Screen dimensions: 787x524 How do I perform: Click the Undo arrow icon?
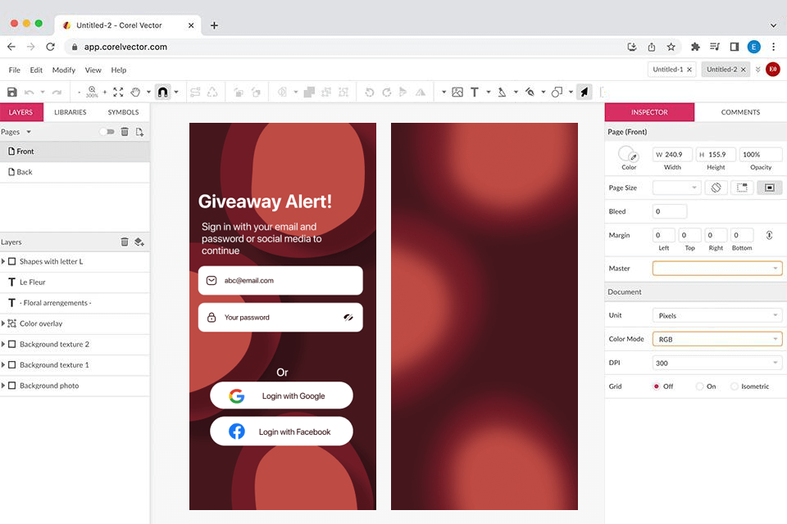(x=30, y=93)
